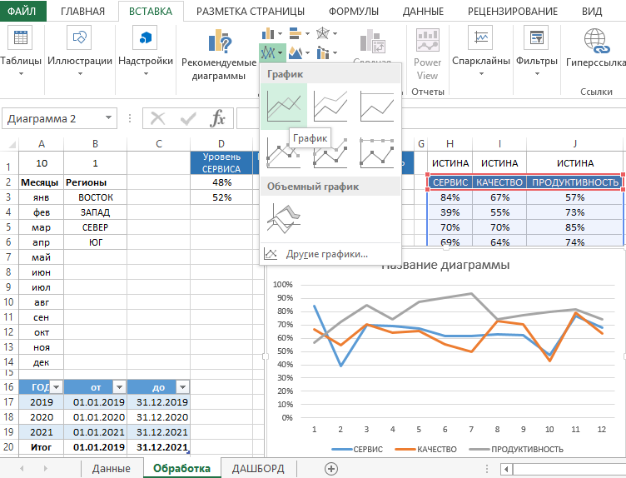Open the ФАЙЛ backstage button

coord(22,12)
